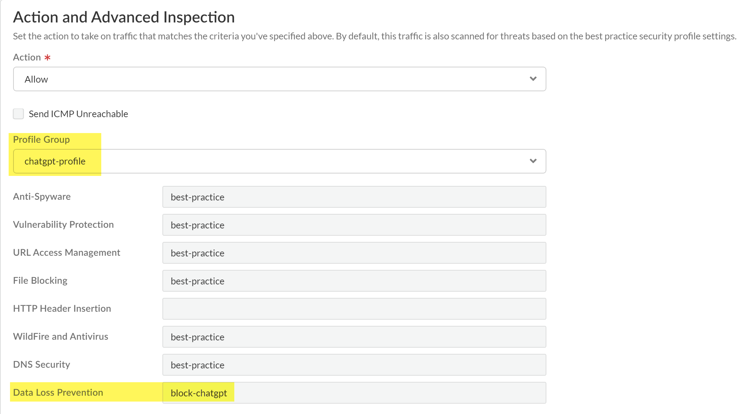Select the Vulnerability Protection profile field
Screen dimensions: 753x414
354,225
